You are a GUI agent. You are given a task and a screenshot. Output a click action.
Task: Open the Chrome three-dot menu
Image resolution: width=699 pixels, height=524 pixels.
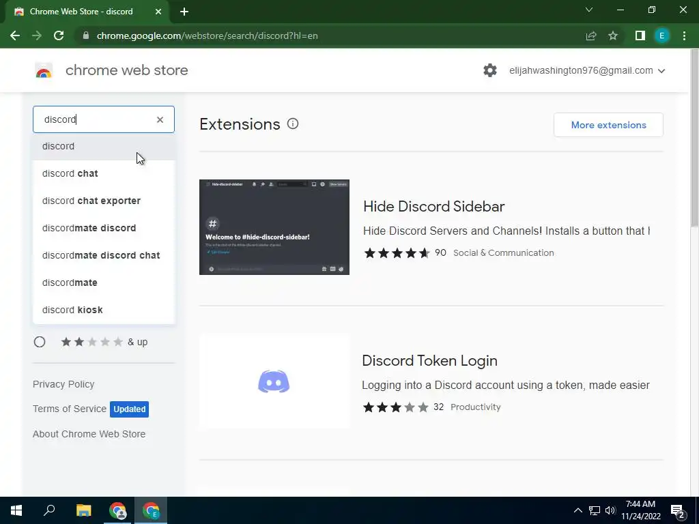tap(684, 35)
